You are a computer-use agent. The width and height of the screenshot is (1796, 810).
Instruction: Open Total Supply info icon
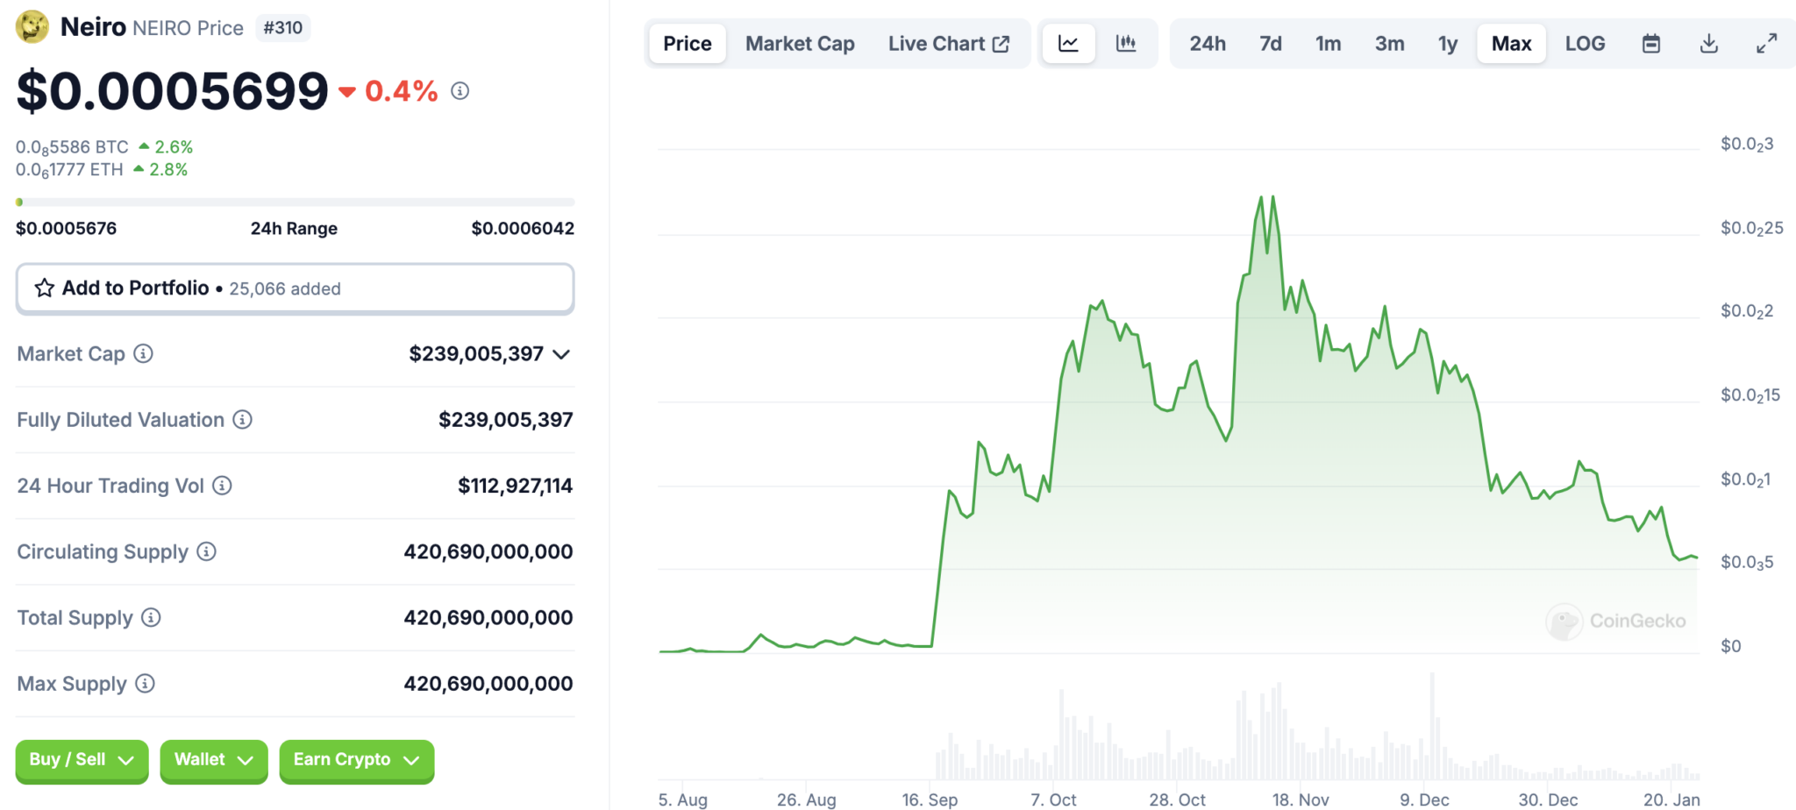[x=151, y=617]
